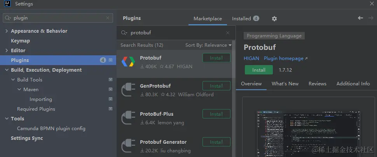Image resolution: width=377 pixels, height=157 pixels.
Task: Open the Additional Info tab
Action: [x=353, y=84]
